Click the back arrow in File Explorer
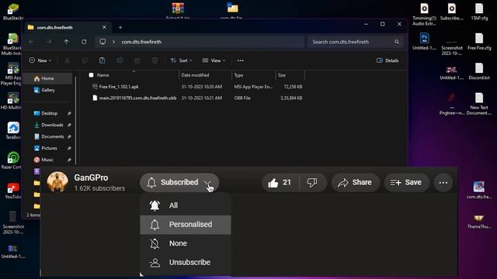 click(31, 42)
